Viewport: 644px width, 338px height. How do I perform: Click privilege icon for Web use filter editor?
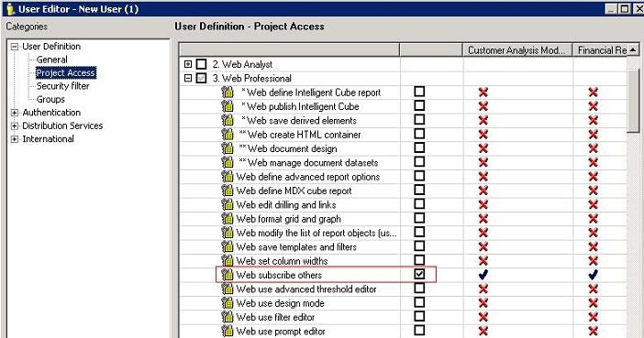[x=228, y=317]
